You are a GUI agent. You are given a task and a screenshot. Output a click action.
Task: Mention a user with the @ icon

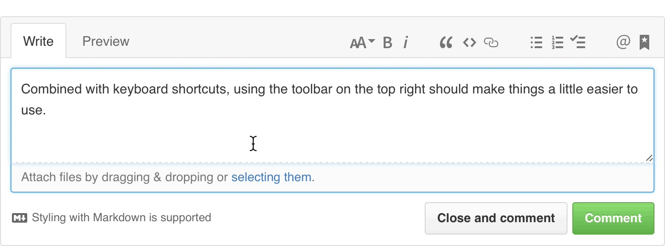623,43
